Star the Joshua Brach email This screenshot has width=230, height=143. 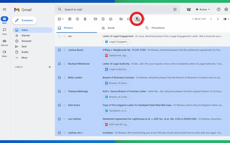point(64,50)
